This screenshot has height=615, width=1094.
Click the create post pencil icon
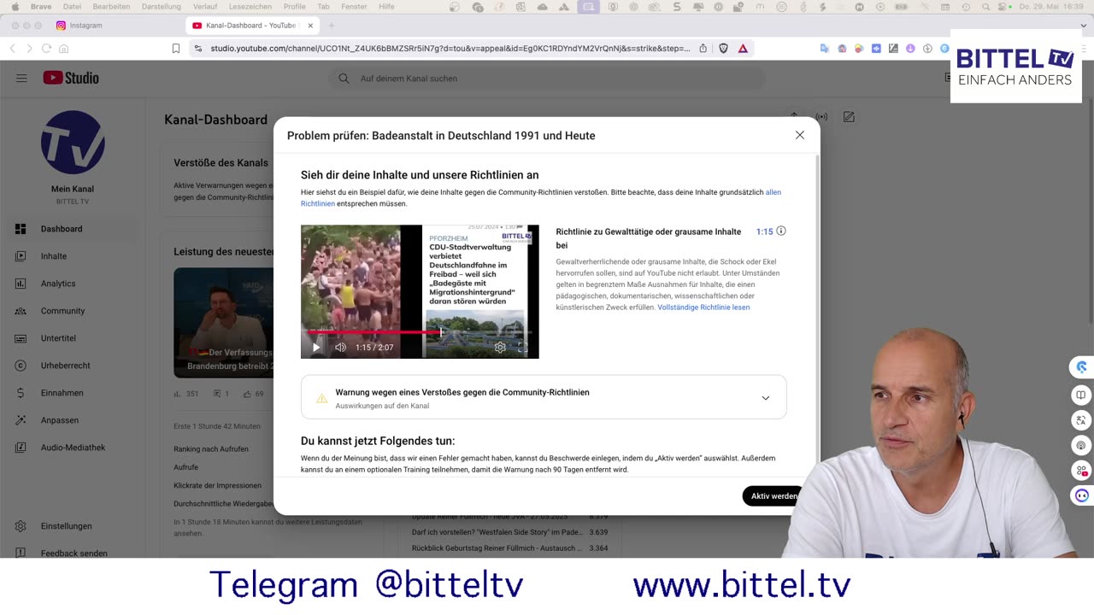tap(849, 117)
